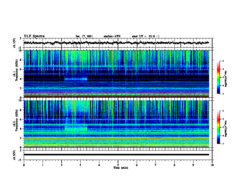Click the "2" minute time axis label
The width and height of the screenshot is (239, 185).
62,165
